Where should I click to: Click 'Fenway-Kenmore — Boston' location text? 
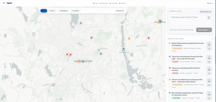187,62
